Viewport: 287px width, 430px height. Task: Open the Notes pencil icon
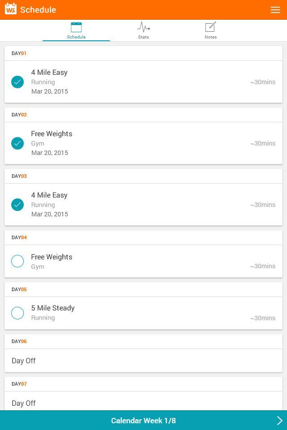click(x=210, y=26)
